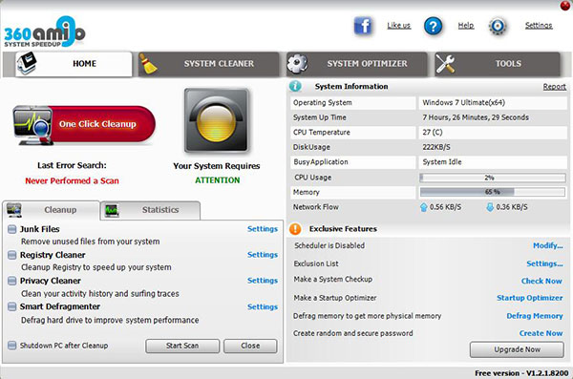Open the blue question mark Help icon
This screenshot has width=573, height=379.
point(433,26)
